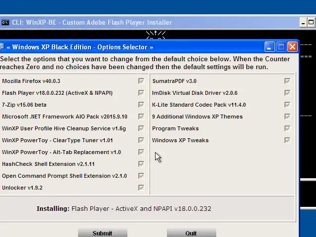Toggle the HashCheck Shell Extension checkbox
This screenshot has height=237, width=316.
[x=141, y=164]
